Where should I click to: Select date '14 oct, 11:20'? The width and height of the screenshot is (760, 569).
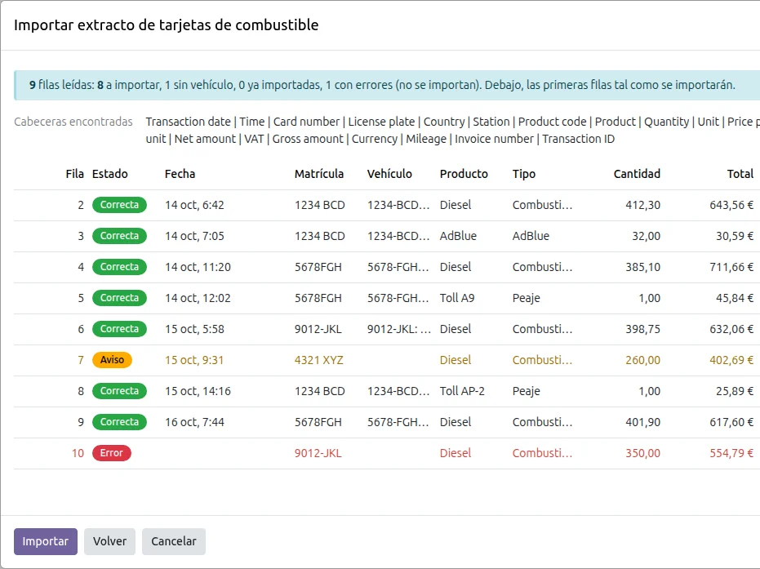tap(198, 267)
